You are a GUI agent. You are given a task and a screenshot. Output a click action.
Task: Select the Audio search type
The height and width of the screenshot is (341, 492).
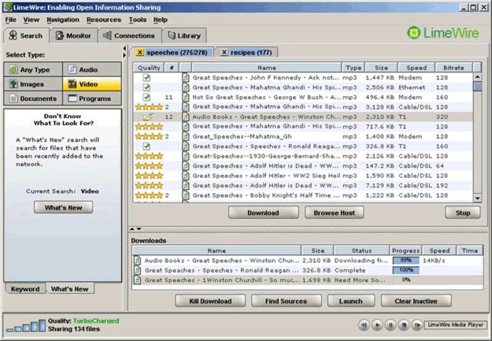(x=92, y=69)
